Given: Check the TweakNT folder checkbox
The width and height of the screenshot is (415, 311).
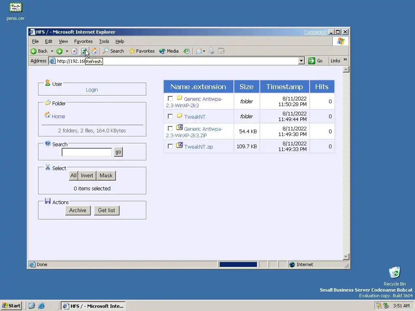Looking at the screenshot, I should pyautogui.click(x=170, y=116).
